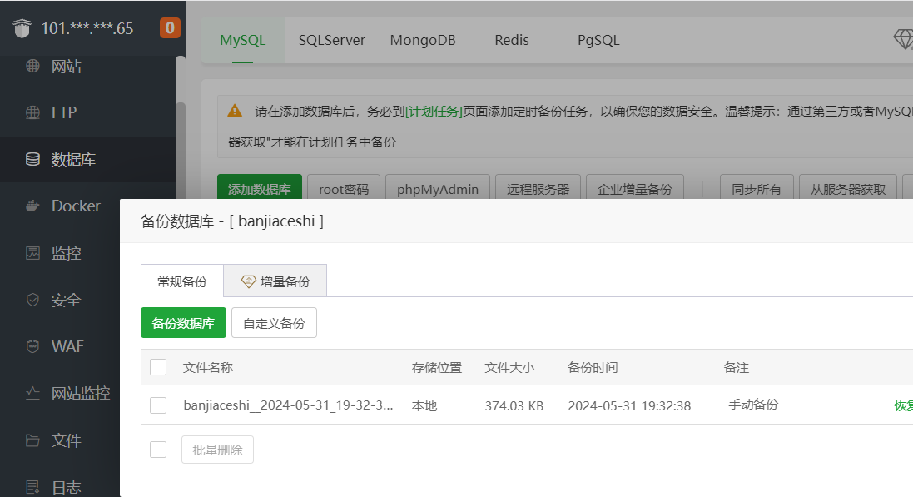Click the green 备份数据库 button
Image resolution: width=913 pixels, height=497 pixels.
pyautogui.click(x=183, y=323)
